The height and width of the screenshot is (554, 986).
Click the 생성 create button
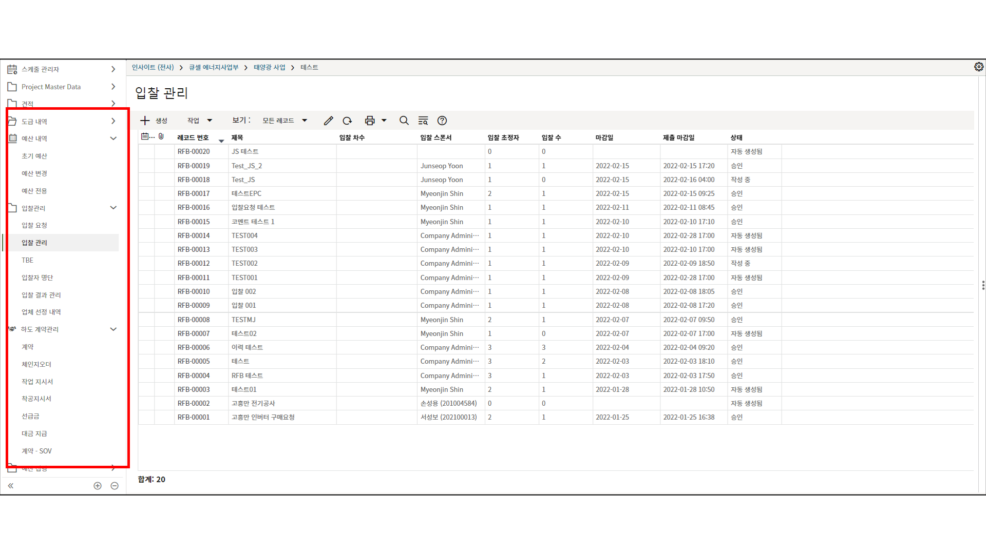coord(154,121)
